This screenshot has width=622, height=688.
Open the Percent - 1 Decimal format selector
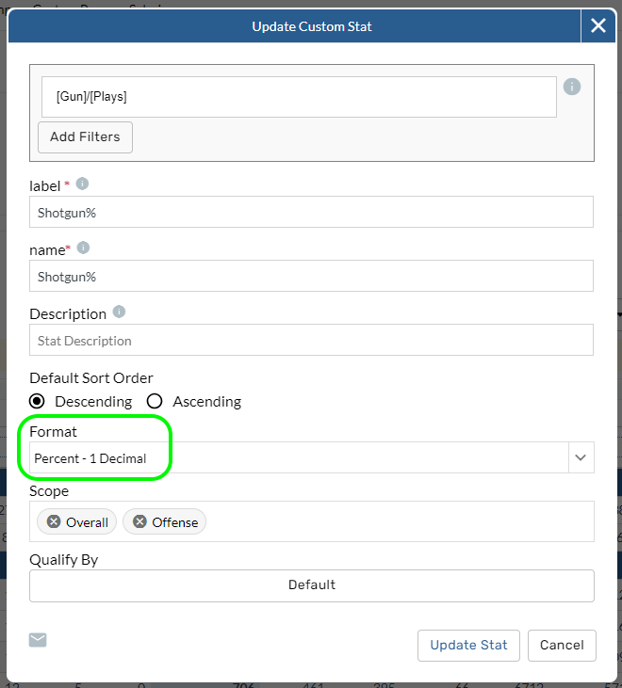298,458
